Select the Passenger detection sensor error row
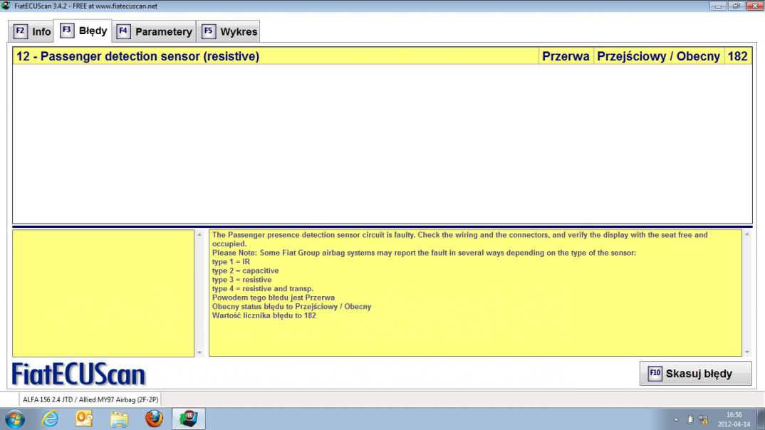Screen dimensions: 765x430 click(x=382, y=56)
